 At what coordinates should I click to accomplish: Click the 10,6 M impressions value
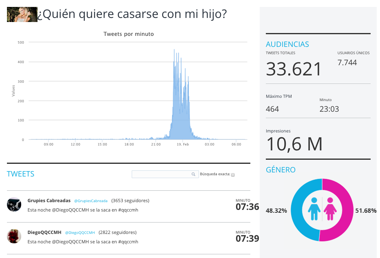click(x=294, y=144)
